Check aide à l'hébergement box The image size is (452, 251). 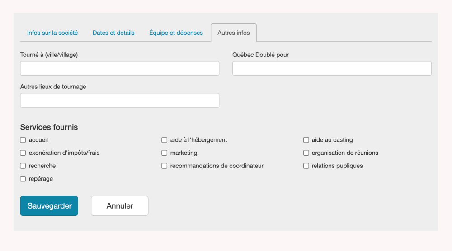165,140
